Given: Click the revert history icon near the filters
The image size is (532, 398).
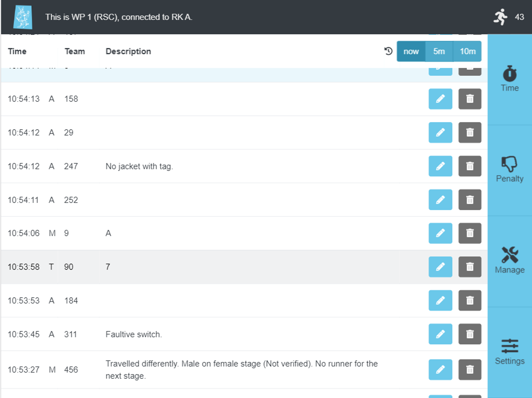Looking at the screenshot, I should (x=388, y=51).
